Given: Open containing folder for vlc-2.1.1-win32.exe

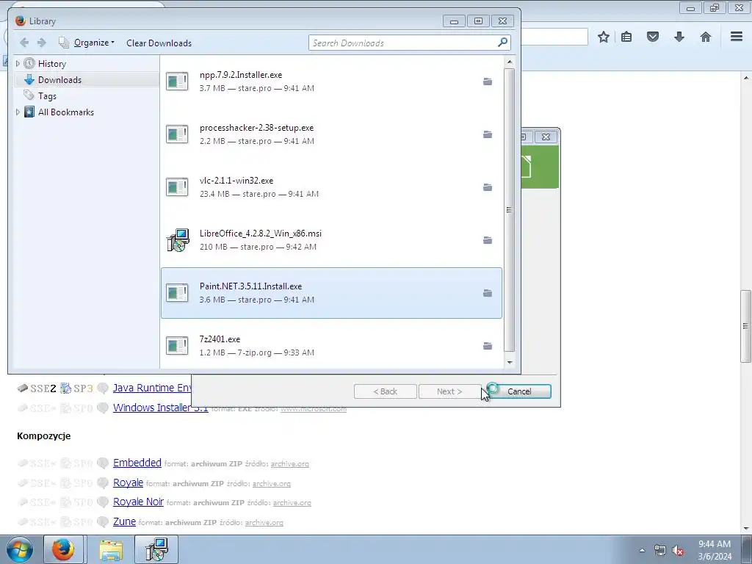Looking at the screenshot, I should pyautogui.click(x=488, y=187).
